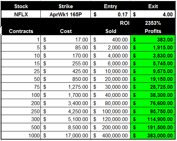Viewport: 177px width, 141px height.
Task: Select the Sold column header
Action: [110, 31]
